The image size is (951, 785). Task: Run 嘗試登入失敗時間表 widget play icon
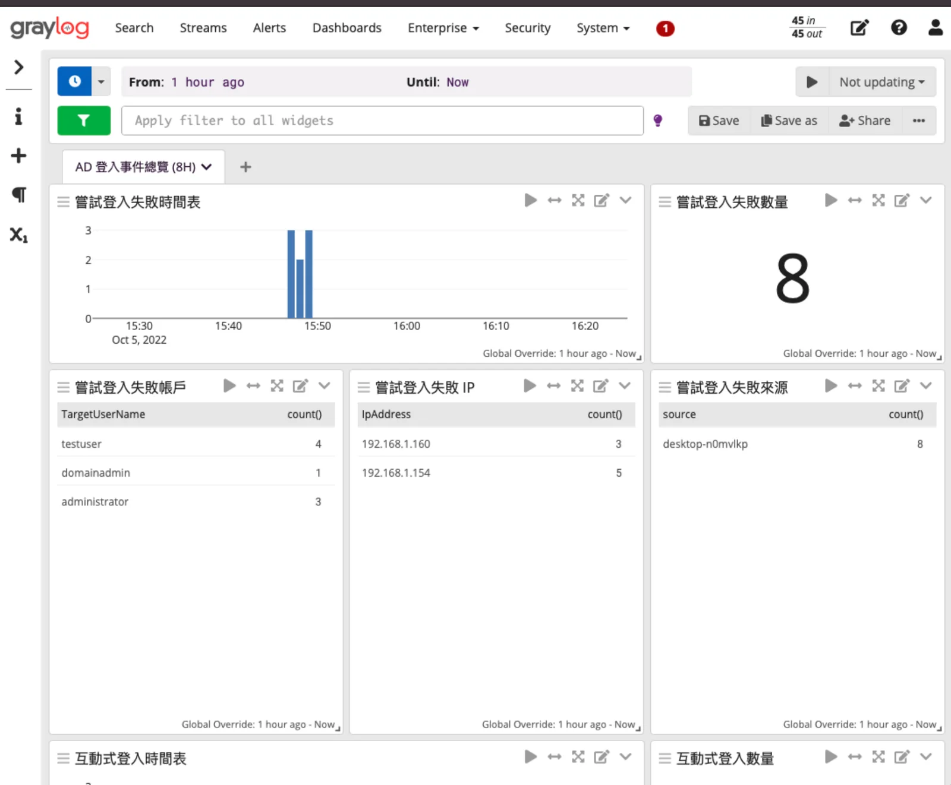click(531, 200)
